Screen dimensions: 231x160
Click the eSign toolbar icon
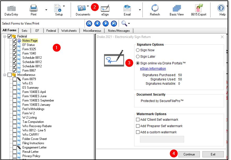(105, 8)
